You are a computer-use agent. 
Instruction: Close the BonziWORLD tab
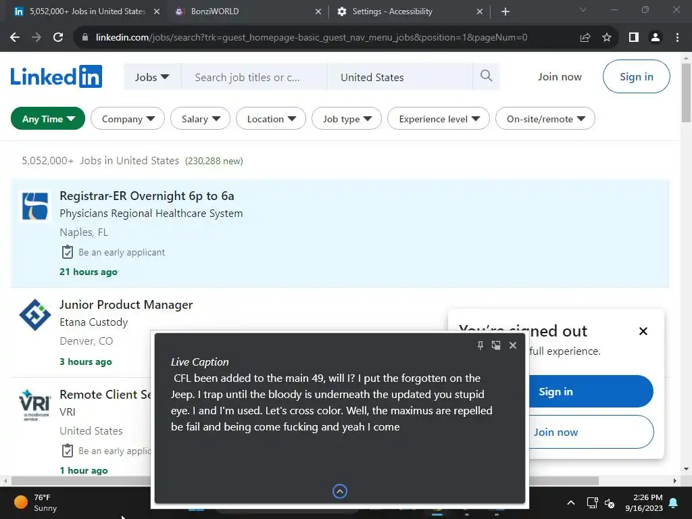pyautogui.click(x=318, y=11)
